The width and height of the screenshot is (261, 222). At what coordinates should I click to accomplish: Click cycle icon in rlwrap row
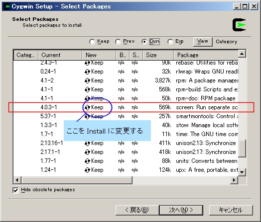(x=87, y=72)
